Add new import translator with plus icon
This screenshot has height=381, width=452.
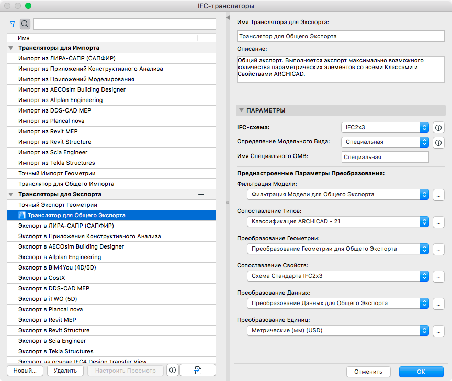[201, 48]
